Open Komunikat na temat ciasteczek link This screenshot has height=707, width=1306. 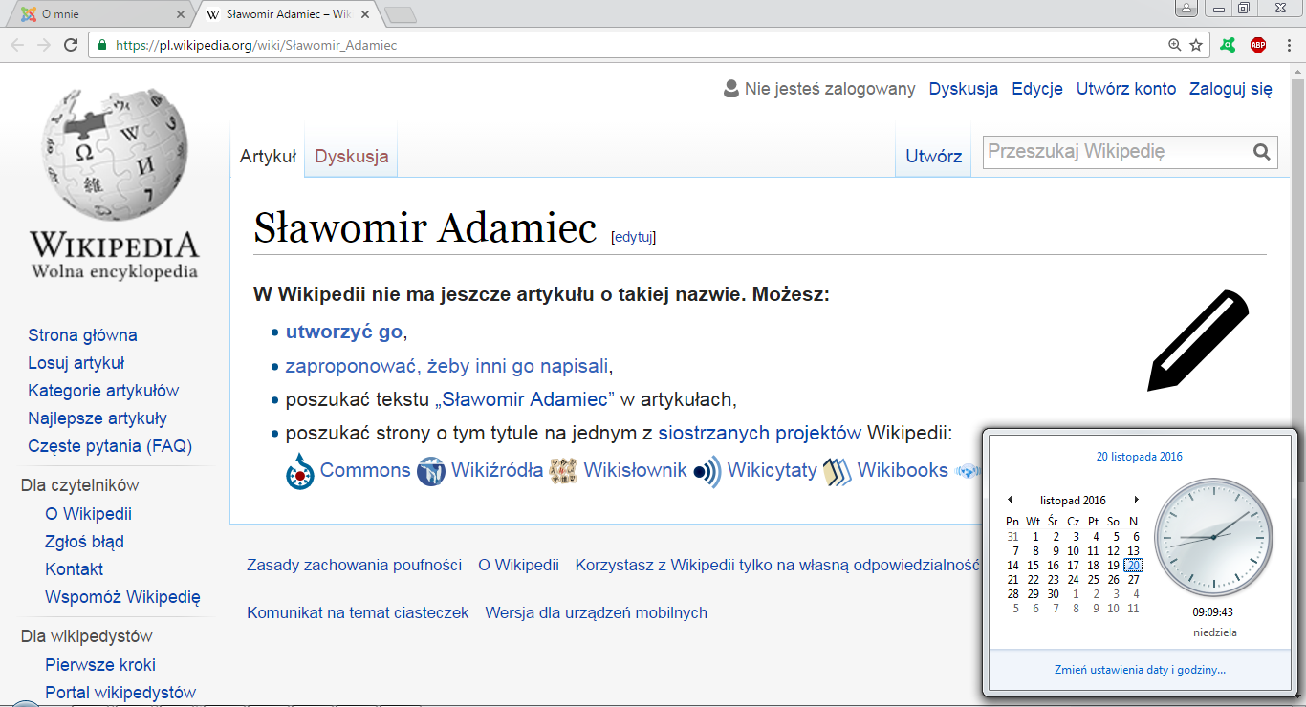358,612
